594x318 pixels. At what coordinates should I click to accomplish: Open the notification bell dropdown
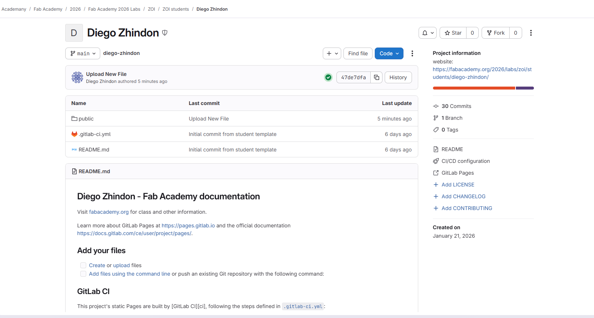[427, 33]
